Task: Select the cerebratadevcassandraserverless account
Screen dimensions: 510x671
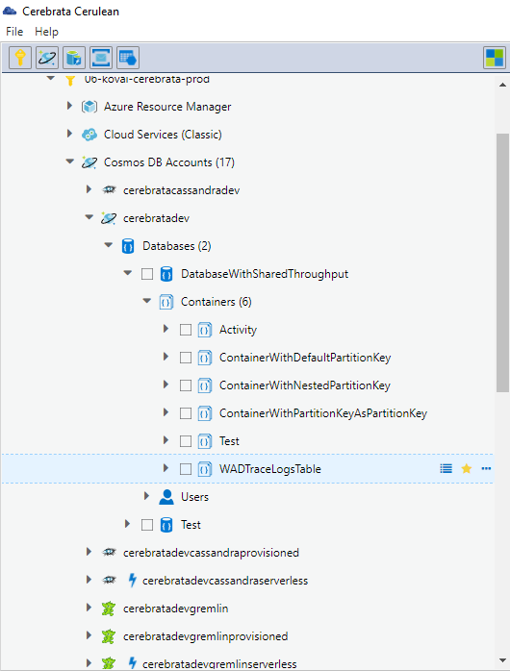Action: pos(225,581)
